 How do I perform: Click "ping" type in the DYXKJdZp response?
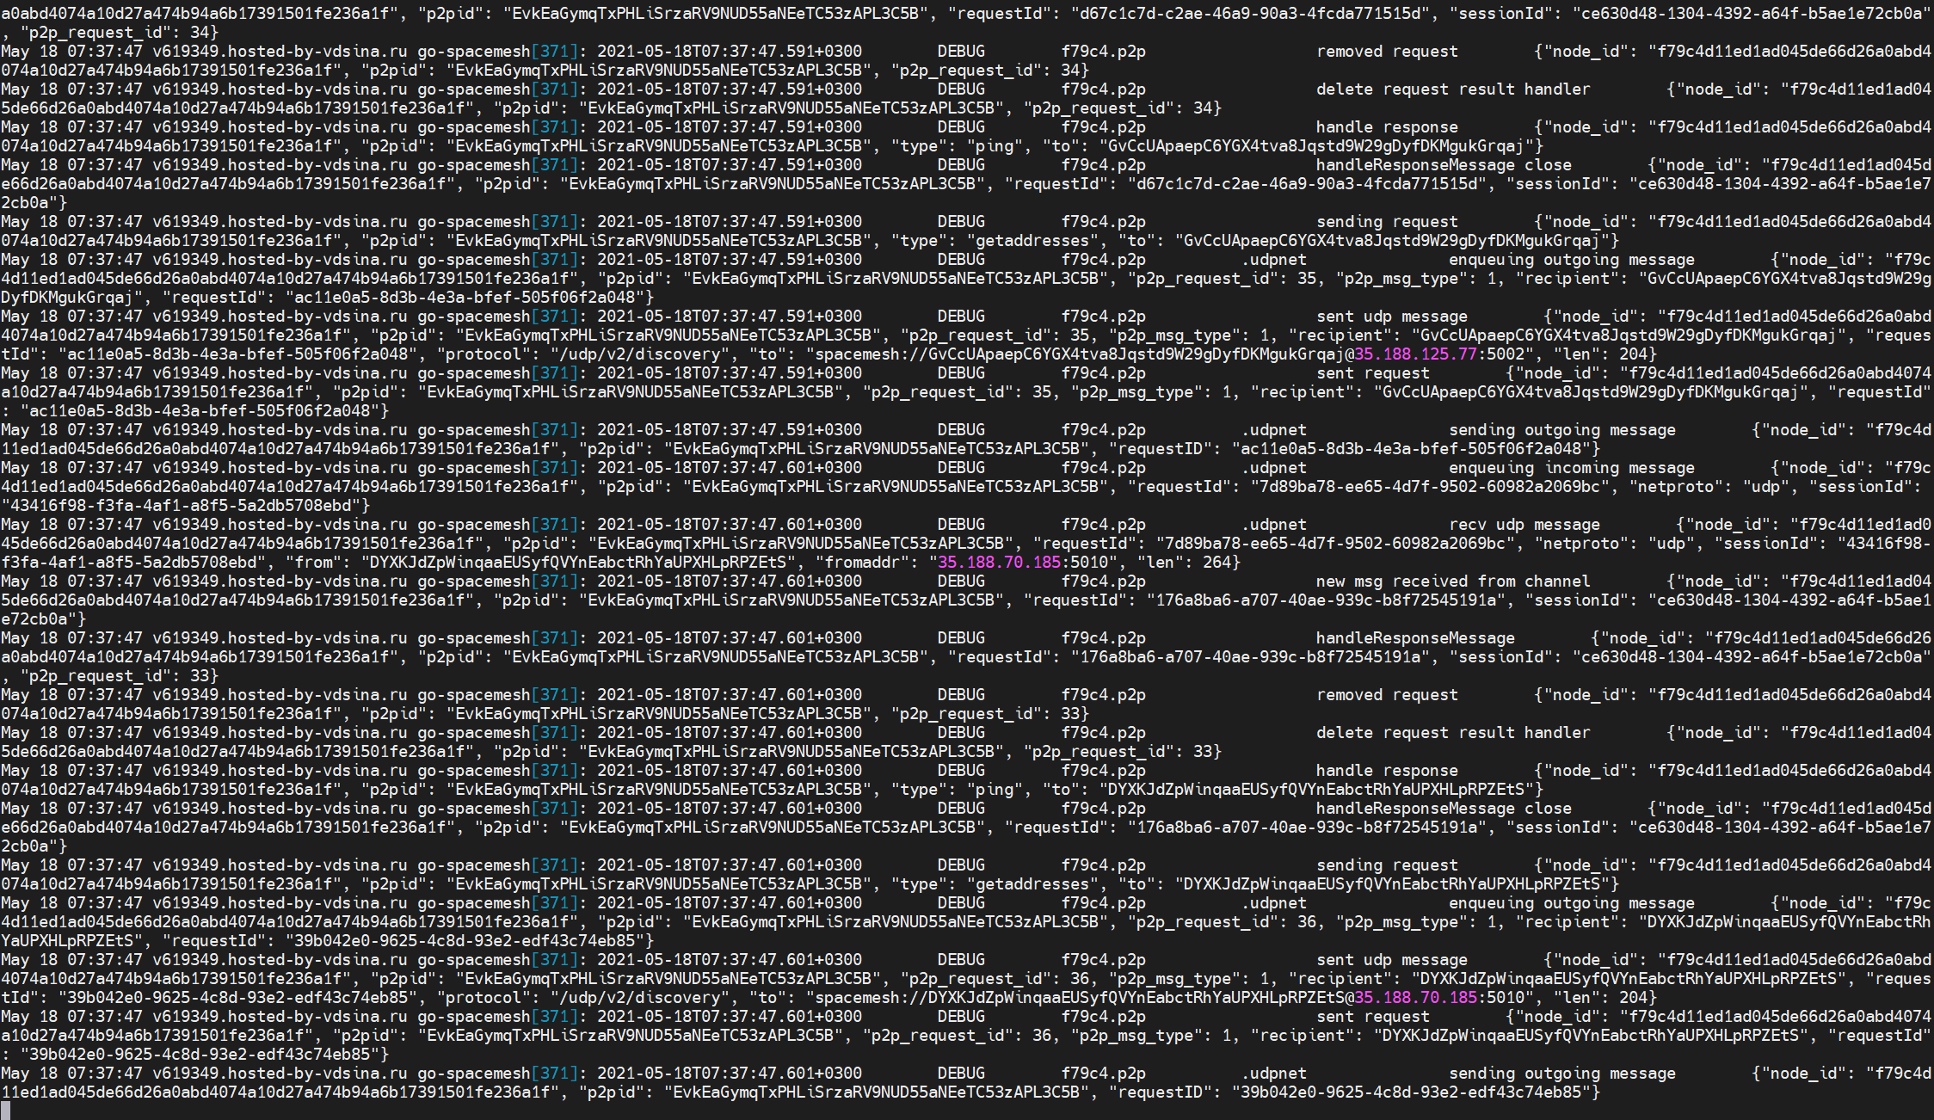click(994, 789)
